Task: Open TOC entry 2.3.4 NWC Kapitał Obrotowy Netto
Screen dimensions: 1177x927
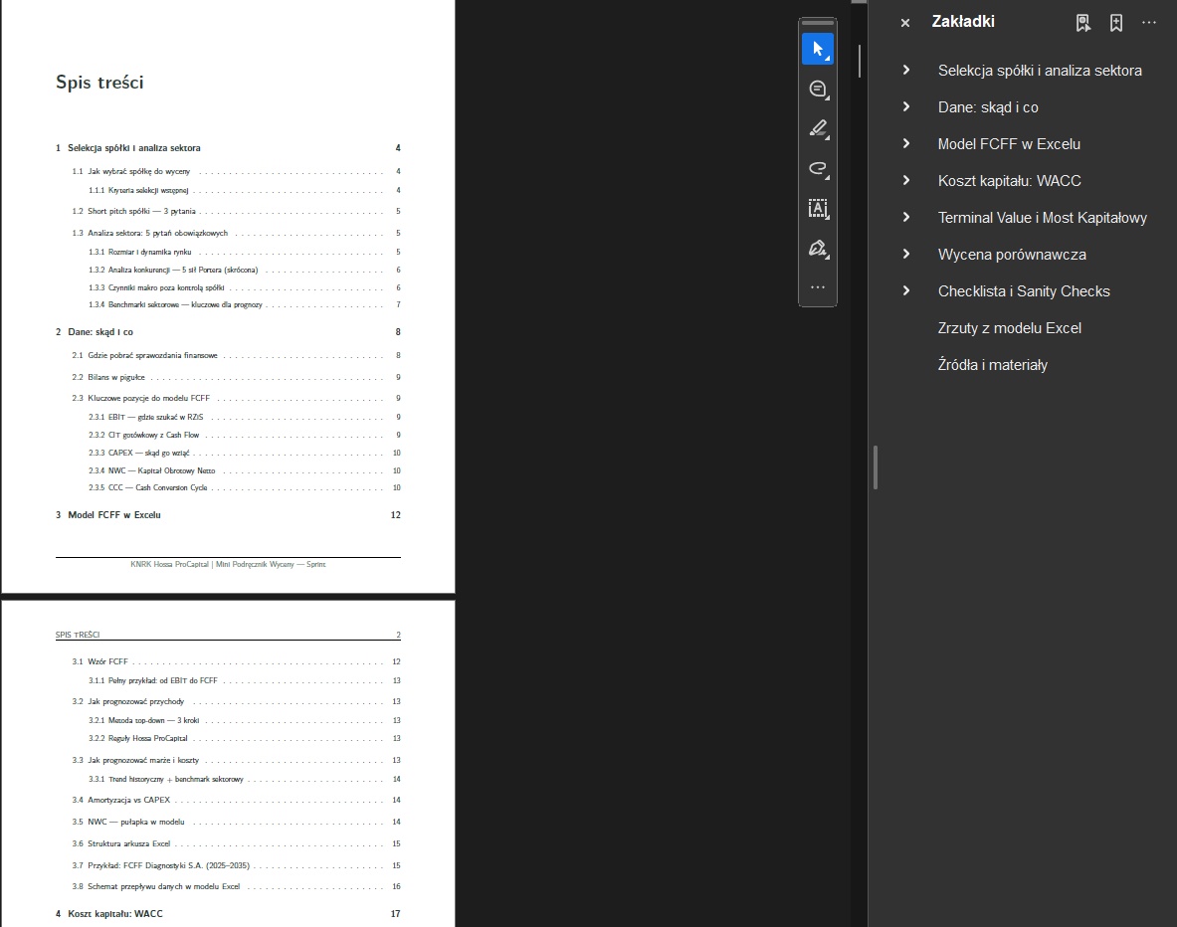Action: coord(244,470)
